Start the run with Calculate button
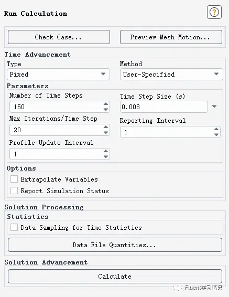This screenshot has width=229, height=297. 115,277
